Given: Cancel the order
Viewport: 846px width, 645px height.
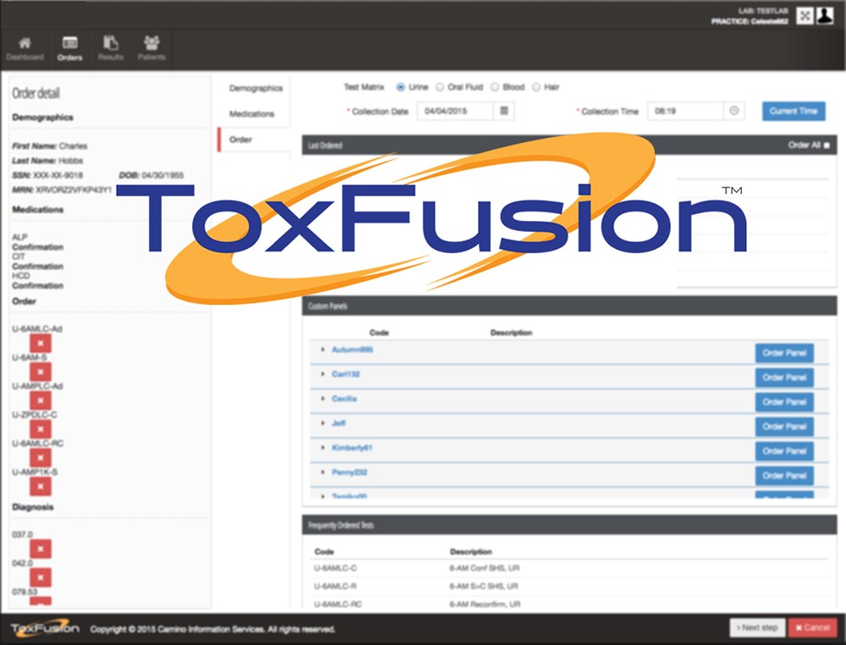Looking at the screenshot, I should [812, 628].
